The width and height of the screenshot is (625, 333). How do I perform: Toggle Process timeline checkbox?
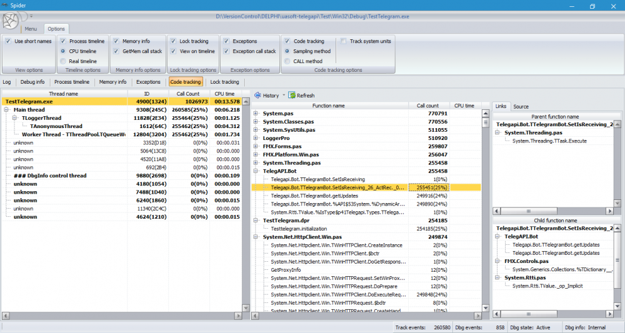[x=63, y=41]
